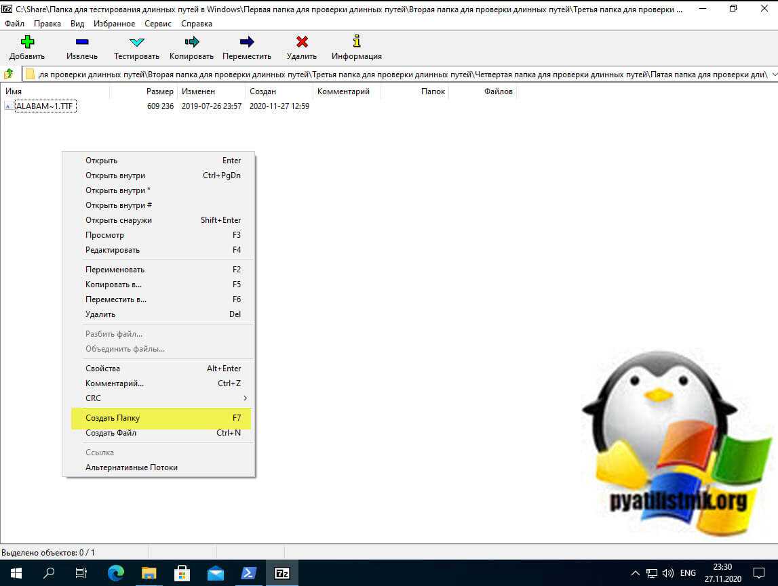Viewport: 778px width, 586px height.
Task: Select the ALABAM~1.TTF file
Action: pyautogui.click(x=45, y=106)
